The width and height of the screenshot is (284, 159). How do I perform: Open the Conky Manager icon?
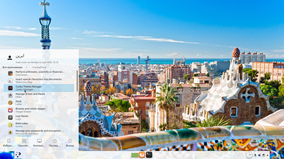pyautogui.click(x=10, y=88)
